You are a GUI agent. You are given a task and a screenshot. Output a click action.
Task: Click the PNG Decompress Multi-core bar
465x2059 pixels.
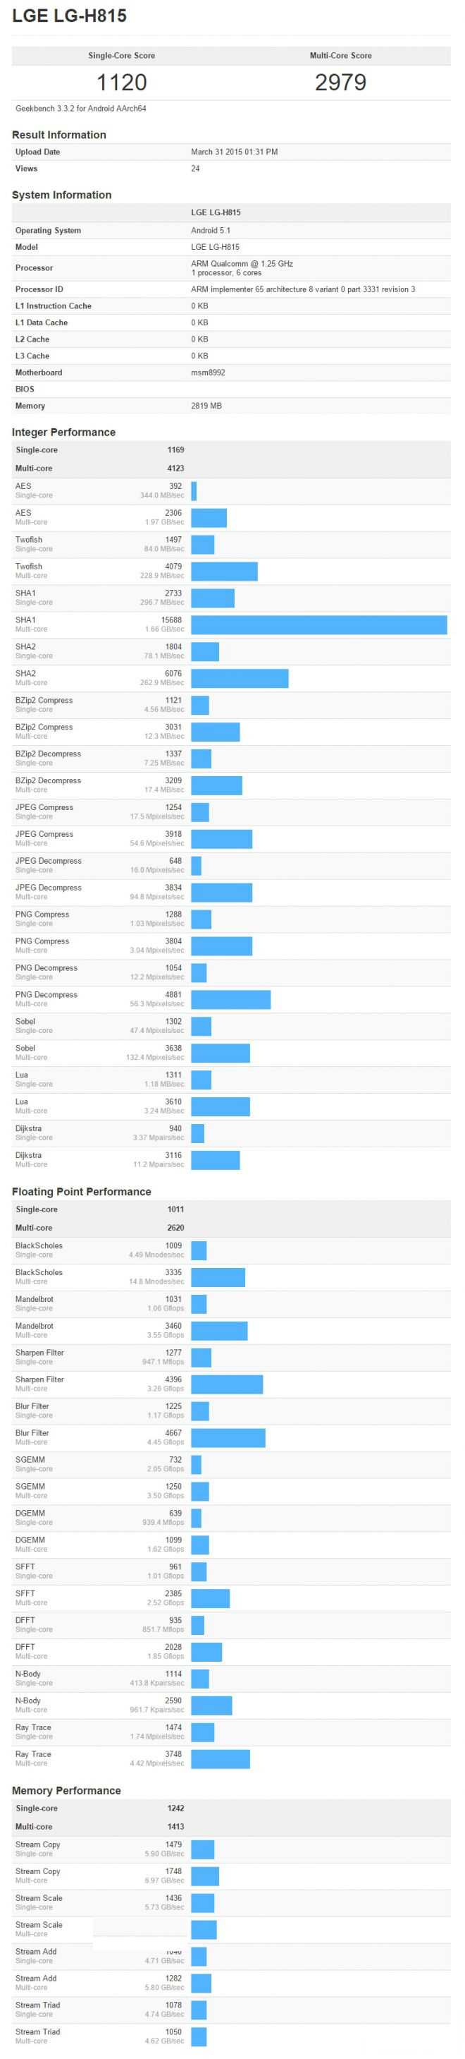[x=230, y=999]
